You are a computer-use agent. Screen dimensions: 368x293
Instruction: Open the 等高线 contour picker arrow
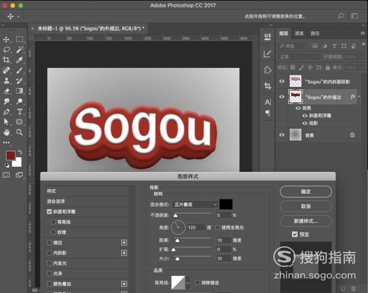click(x=188, y=283)
